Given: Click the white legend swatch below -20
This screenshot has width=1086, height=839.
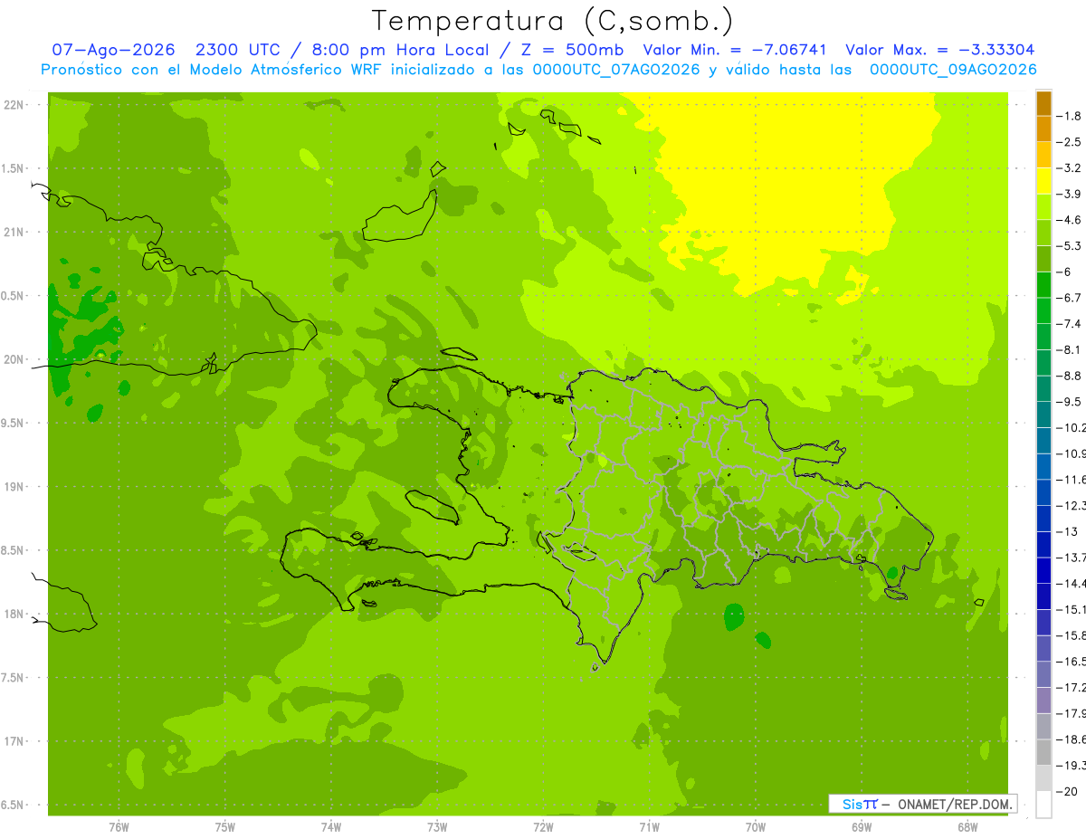Looking at the screenshot, I should pos(1043,804).
